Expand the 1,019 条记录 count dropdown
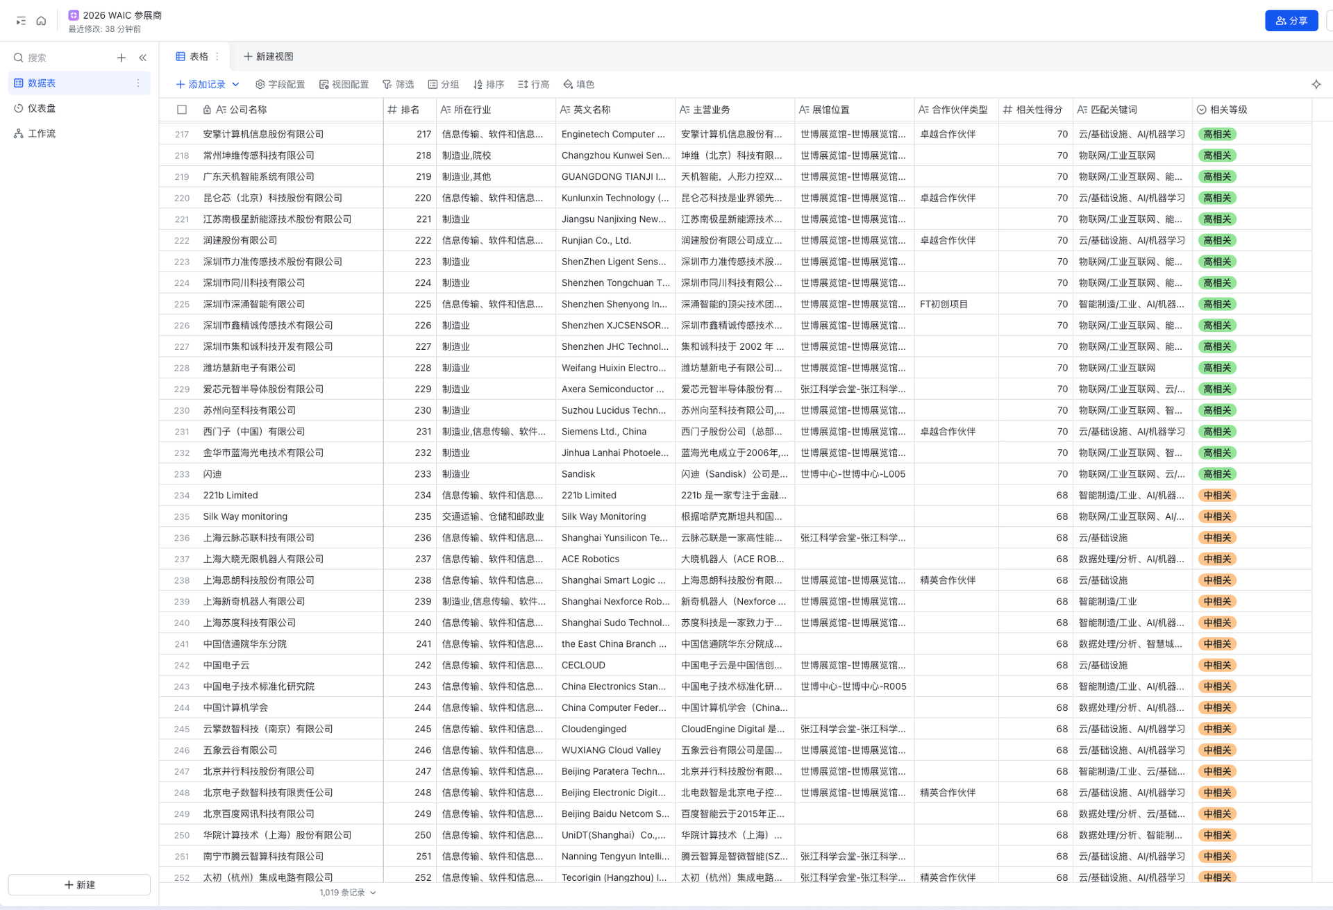Viewport: 1333px width, 910px height. pyautogui.click(x=374, y=893)
